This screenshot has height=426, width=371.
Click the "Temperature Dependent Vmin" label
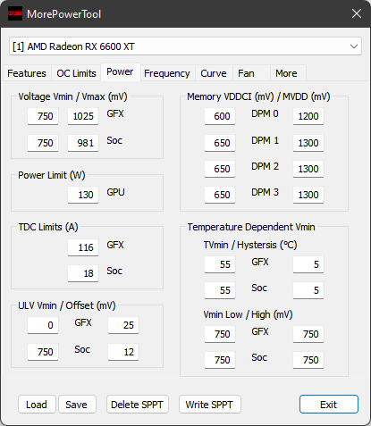pyautogui.click(x=251, y=227)
